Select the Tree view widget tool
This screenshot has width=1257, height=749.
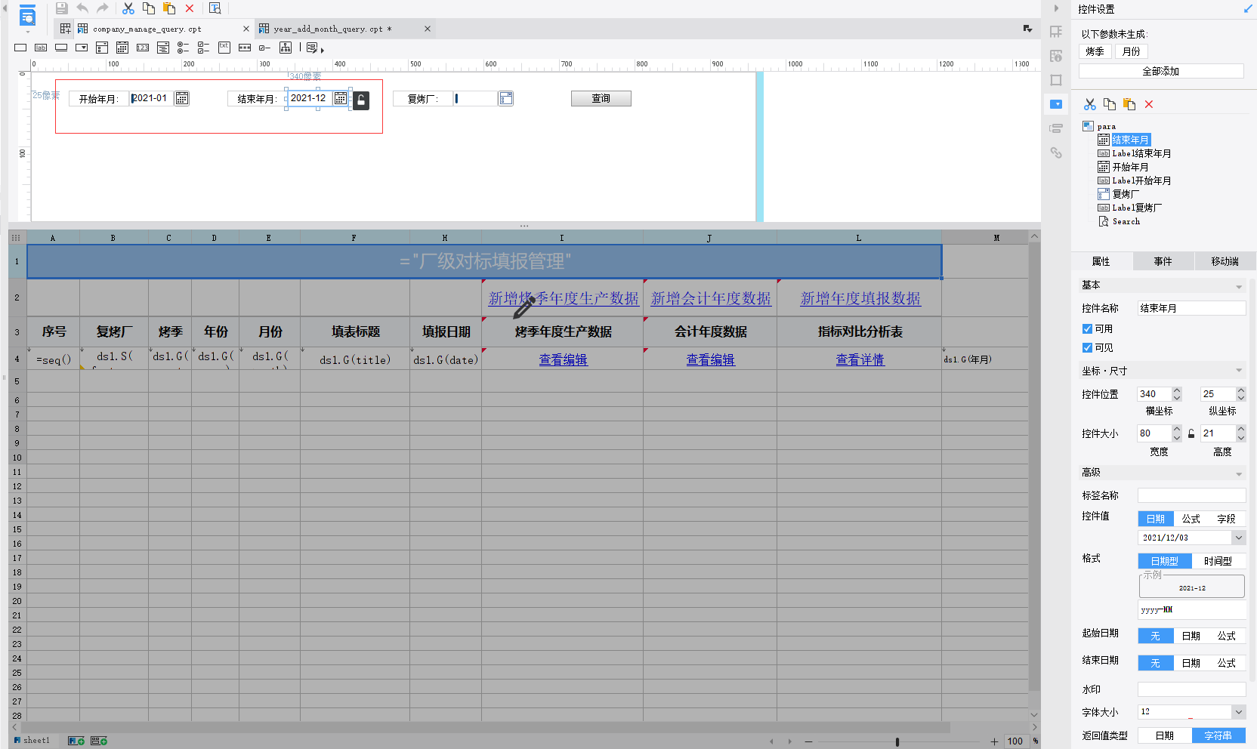[x=286, y=48]
